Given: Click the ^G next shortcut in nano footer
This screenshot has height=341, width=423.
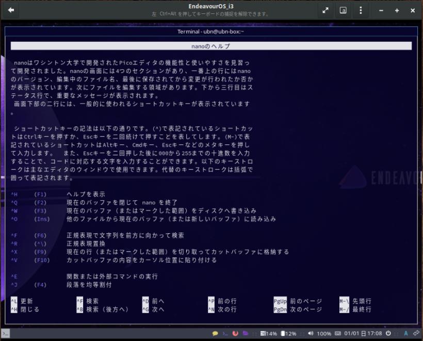Looking at the screenshot, I should click(153, 310).
